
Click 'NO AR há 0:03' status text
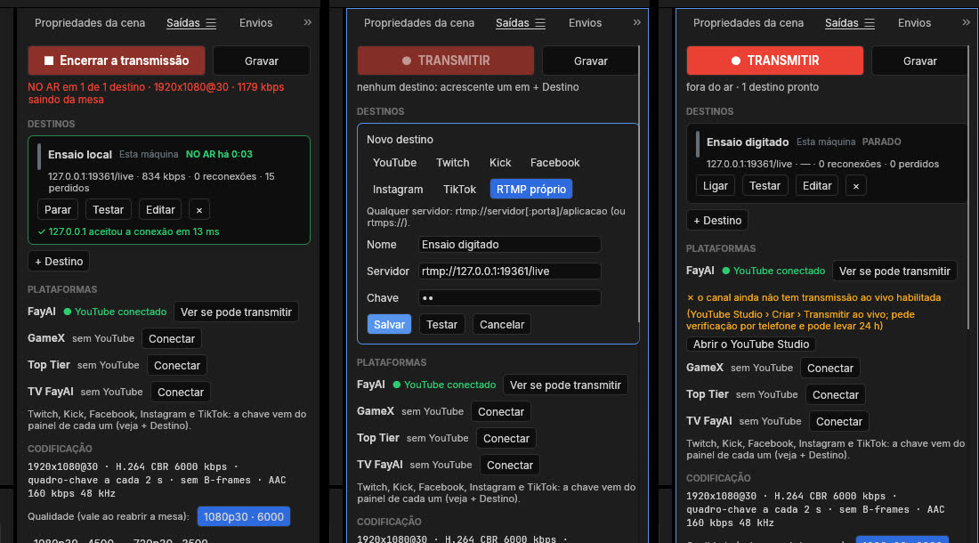pyautogui.click(x=219, y=154)
